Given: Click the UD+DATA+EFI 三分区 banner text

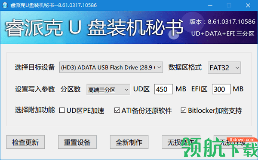Looking at the screenshot, I should [223, 33].
